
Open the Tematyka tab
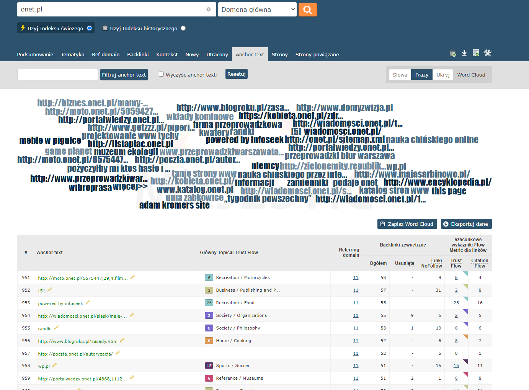(73, 54)
